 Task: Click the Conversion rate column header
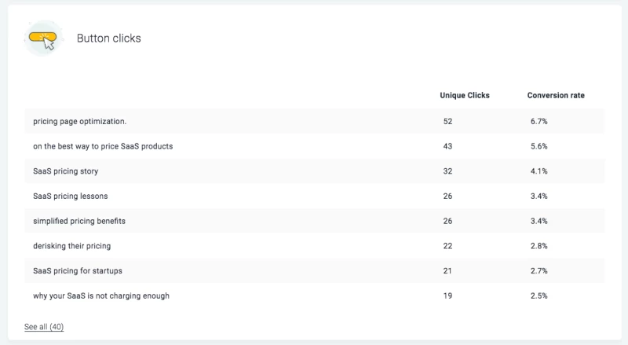tap(555, 96)
